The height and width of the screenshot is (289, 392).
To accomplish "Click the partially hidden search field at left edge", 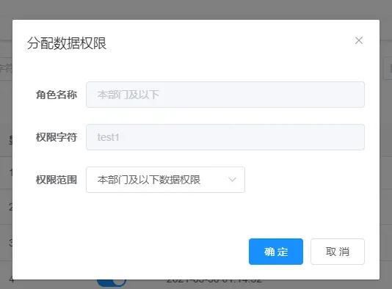I will point(6,68).
